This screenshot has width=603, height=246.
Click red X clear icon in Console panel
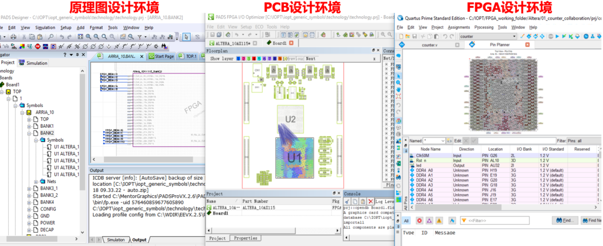click(x=371, y=201)
